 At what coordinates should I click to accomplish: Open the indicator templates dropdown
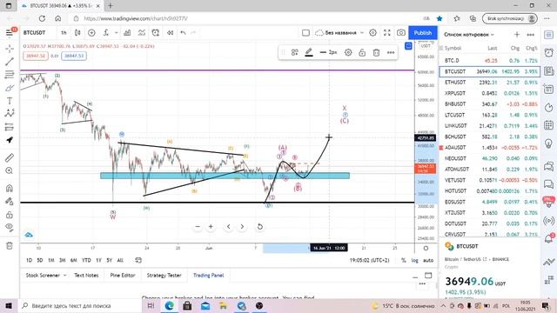(116, 33)
